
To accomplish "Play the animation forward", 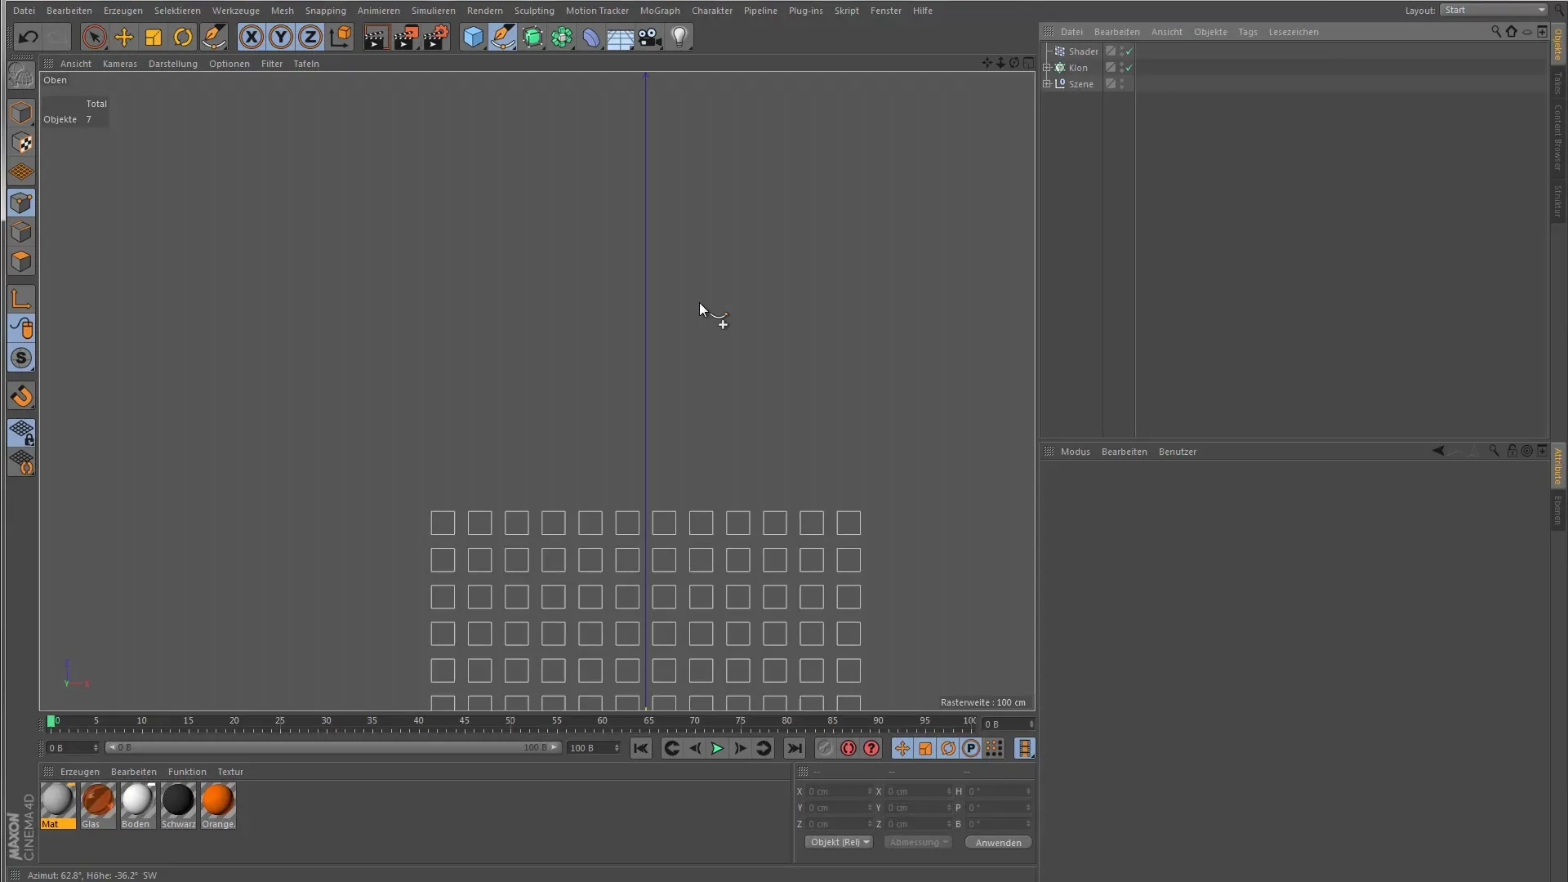I will [x=717, y=748].
